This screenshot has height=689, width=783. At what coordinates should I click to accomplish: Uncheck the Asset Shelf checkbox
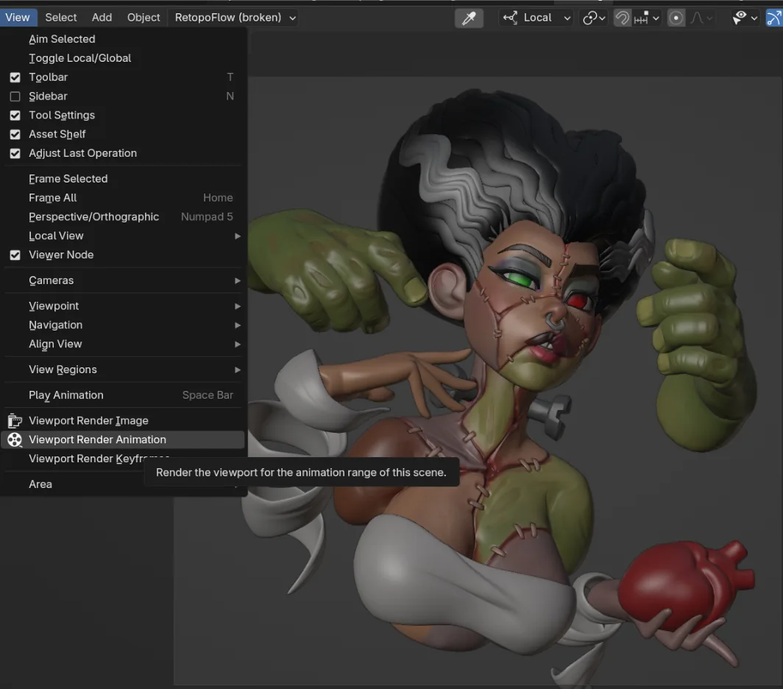[x=15, y=135]
